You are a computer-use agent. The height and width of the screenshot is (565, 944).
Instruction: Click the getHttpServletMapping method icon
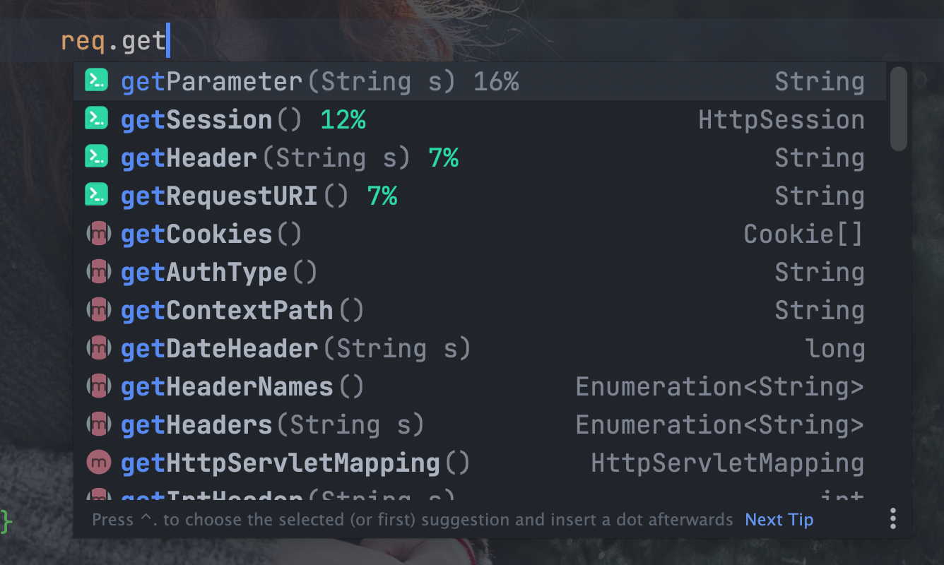click(x=98, y=463)
